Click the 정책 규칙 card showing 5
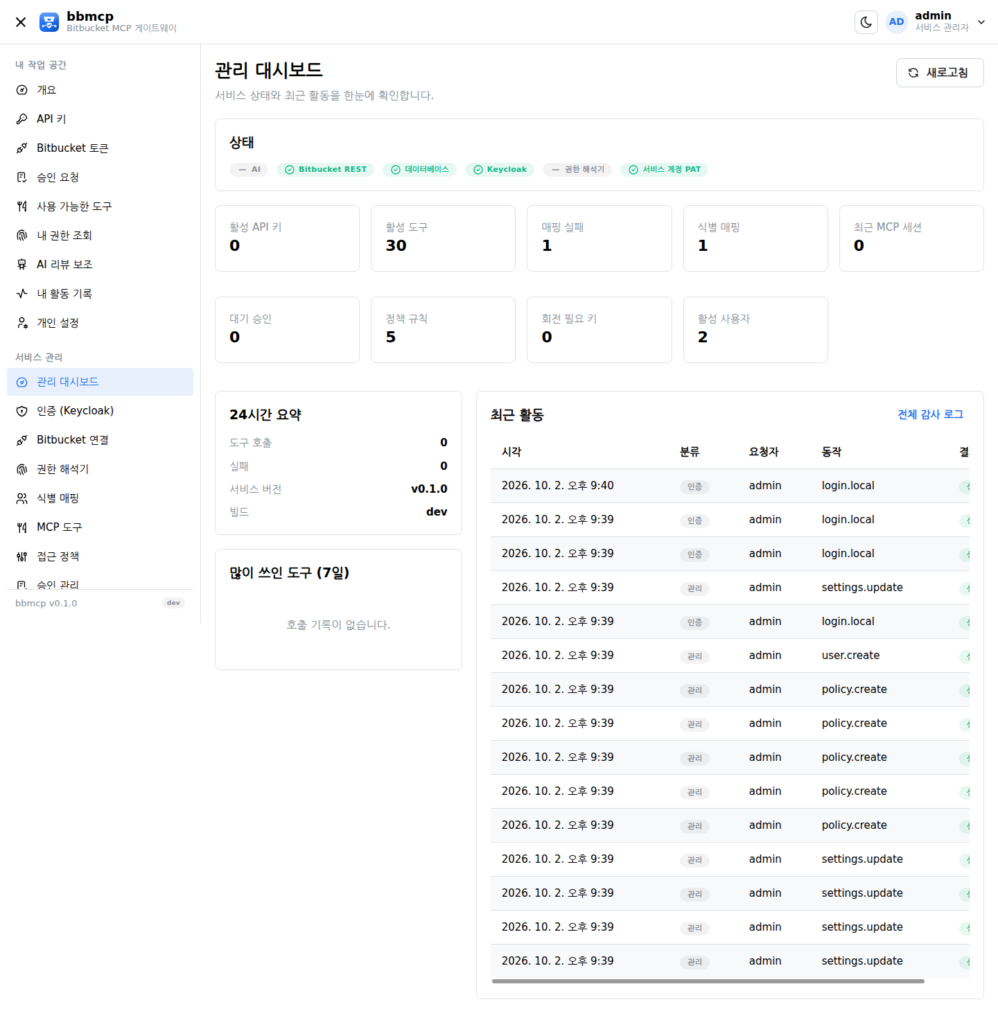The height and width of the screenshot is (1027, 998). (443, 330)
